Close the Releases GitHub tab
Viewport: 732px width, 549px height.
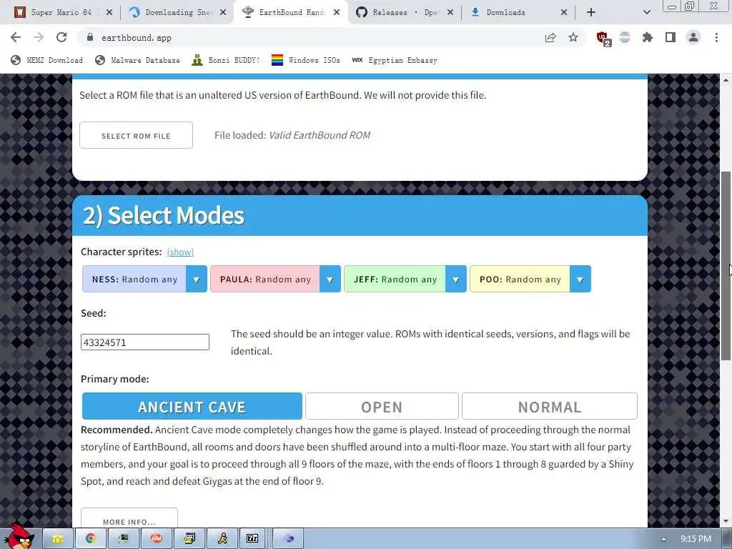coord(450,12)
